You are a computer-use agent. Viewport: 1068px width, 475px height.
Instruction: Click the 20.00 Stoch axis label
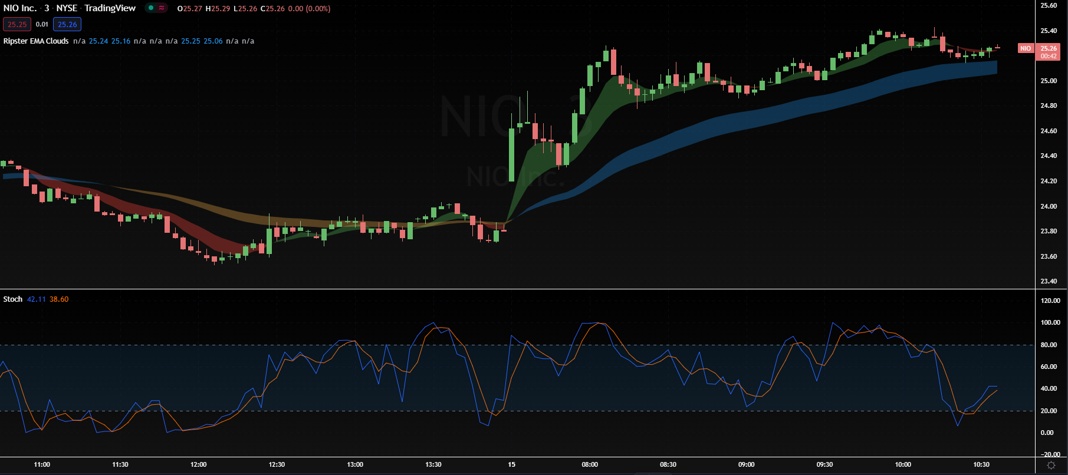[1049, 411]
